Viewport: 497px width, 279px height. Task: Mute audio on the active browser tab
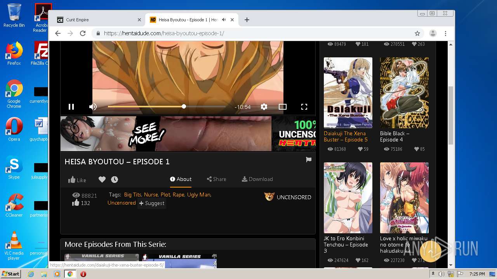point(224,20)
